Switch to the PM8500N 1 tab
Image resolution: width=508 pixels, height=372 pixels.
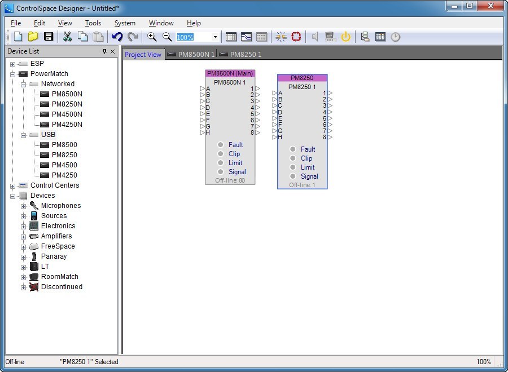pyautogui.click(x=191, y=54)
